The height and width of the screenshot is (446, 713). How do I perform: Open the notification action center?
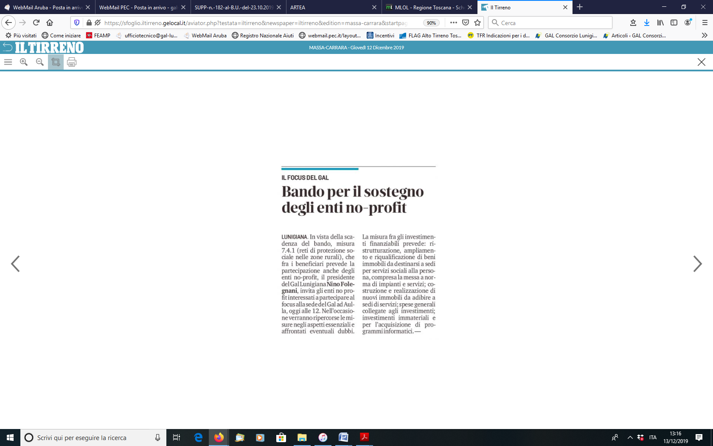[x=699, y=438]
